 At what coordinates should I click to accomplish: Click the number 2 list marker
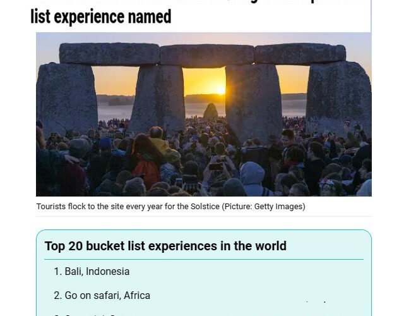click(x=57, y=295)
